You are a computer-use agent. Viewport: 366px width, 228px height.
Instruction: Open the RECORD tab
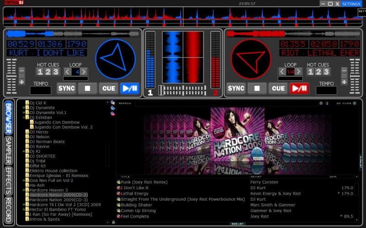(9, 210)
